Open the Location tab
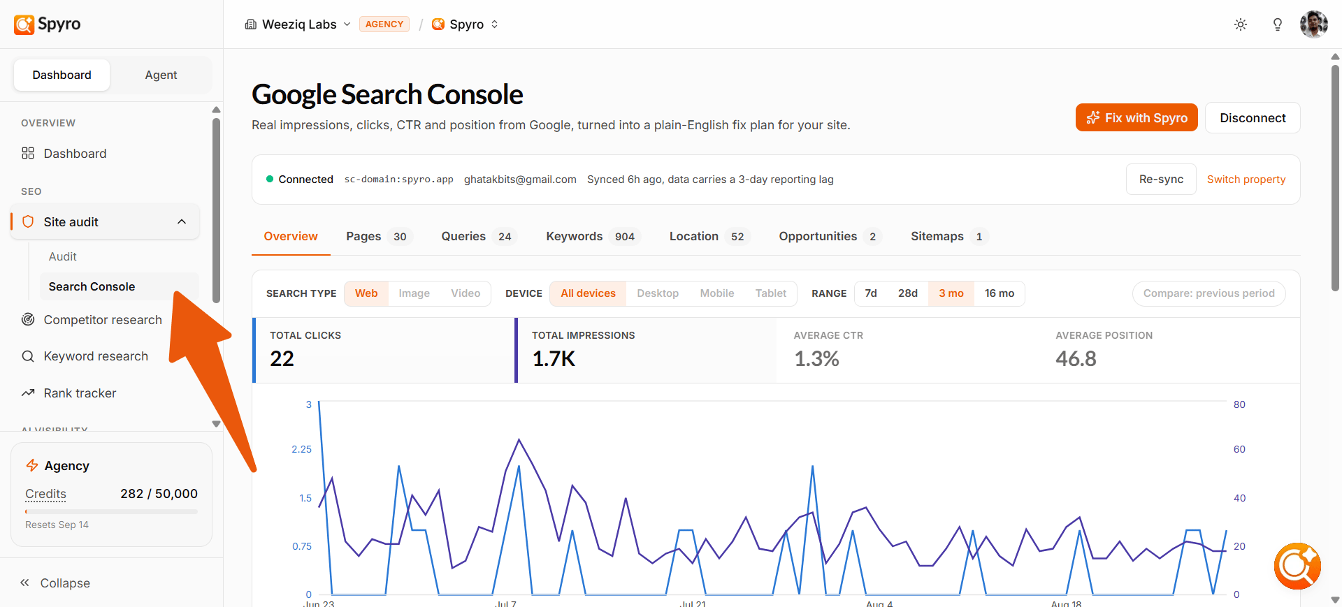 (709, 236)
